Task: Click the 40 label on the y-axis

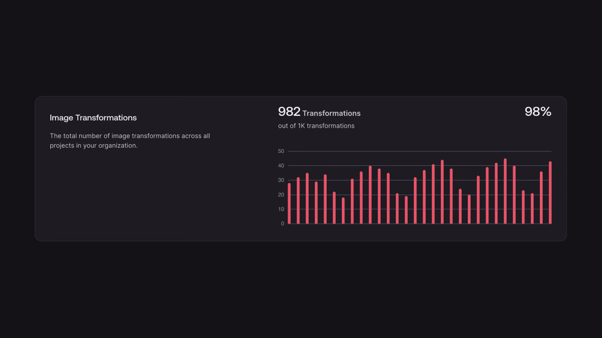Action: pos(281,166)
